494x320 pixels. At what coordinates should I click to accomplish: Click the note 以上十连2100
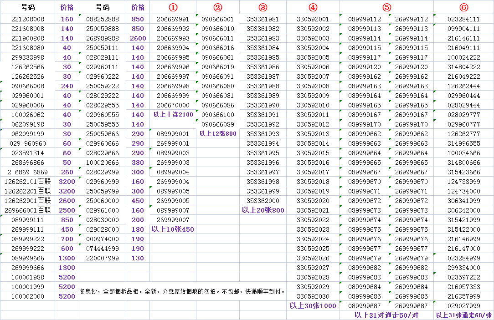(173, 115)
